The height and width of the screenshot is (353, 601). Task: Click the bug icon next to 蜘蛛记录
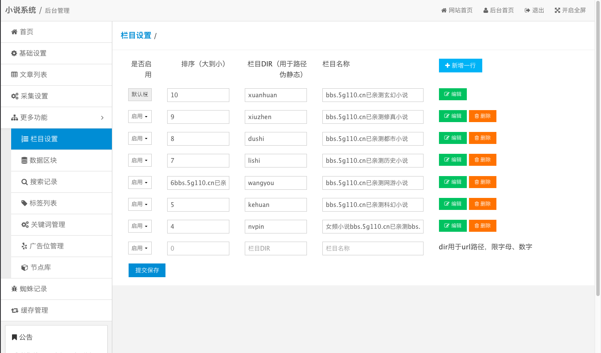pyautogui.click(x=14, y=289)
